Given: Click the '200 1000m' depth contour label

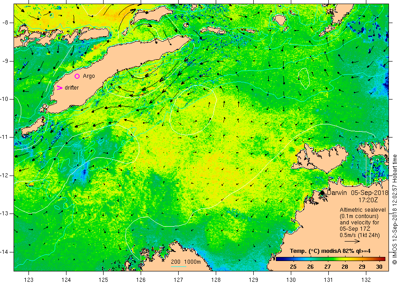Looking at the screenshot, I should (185, 262).
